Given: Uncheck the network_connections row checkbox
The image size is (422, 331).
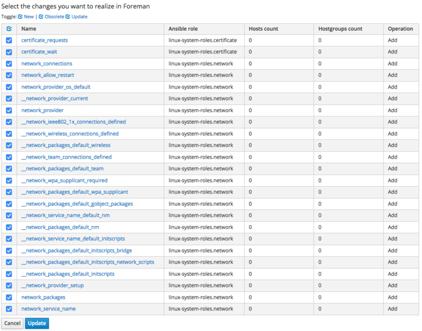Looking at the screenshot, I should tap(8, 63).
